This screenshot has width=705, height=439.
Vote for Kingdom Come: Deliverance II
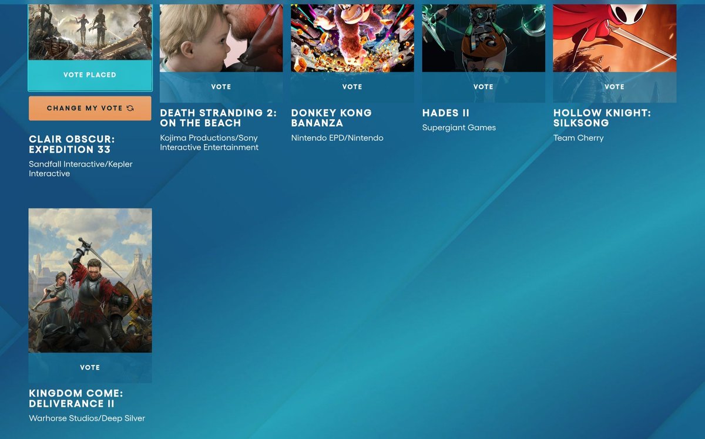pyautogui.click(x=90, y=367)
